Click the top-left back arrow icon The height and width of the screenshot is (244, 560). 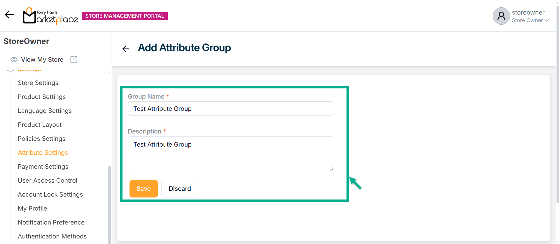(x=9, y=15)
